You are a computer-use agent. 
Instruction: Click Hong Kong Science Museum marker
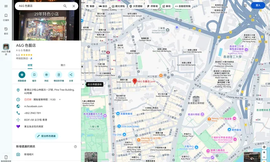(x=202, y=114)
